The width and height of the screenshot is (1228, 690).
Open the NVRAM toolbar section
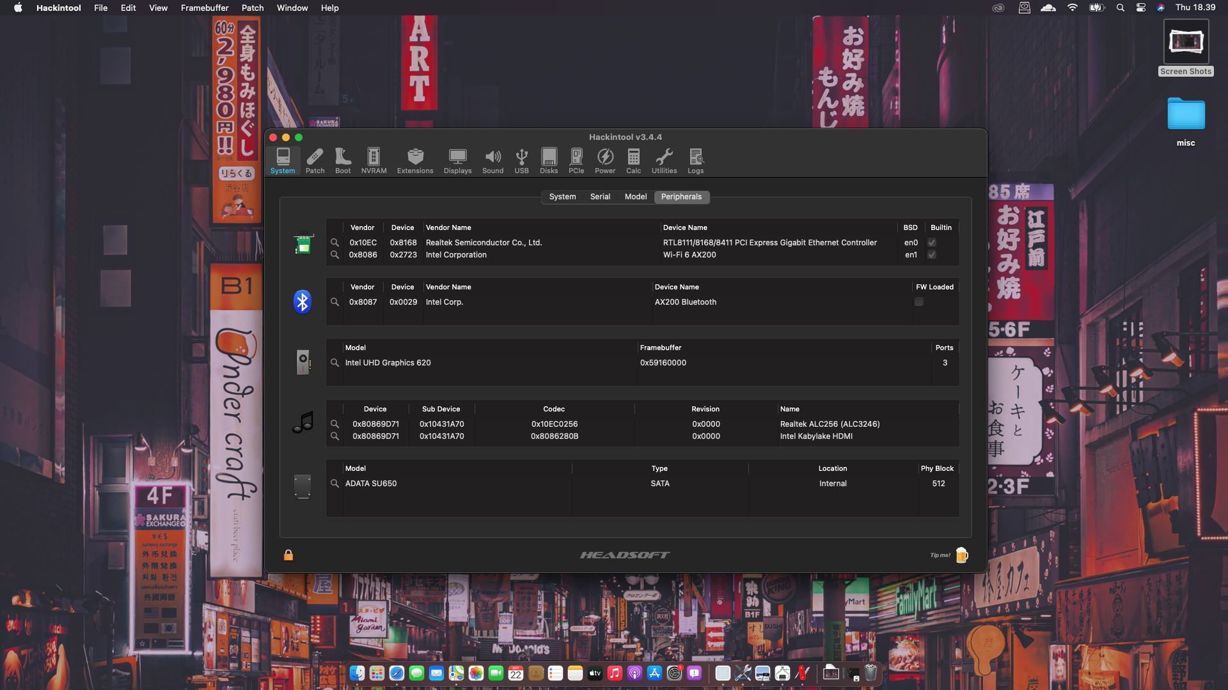[x=374, y=160]
